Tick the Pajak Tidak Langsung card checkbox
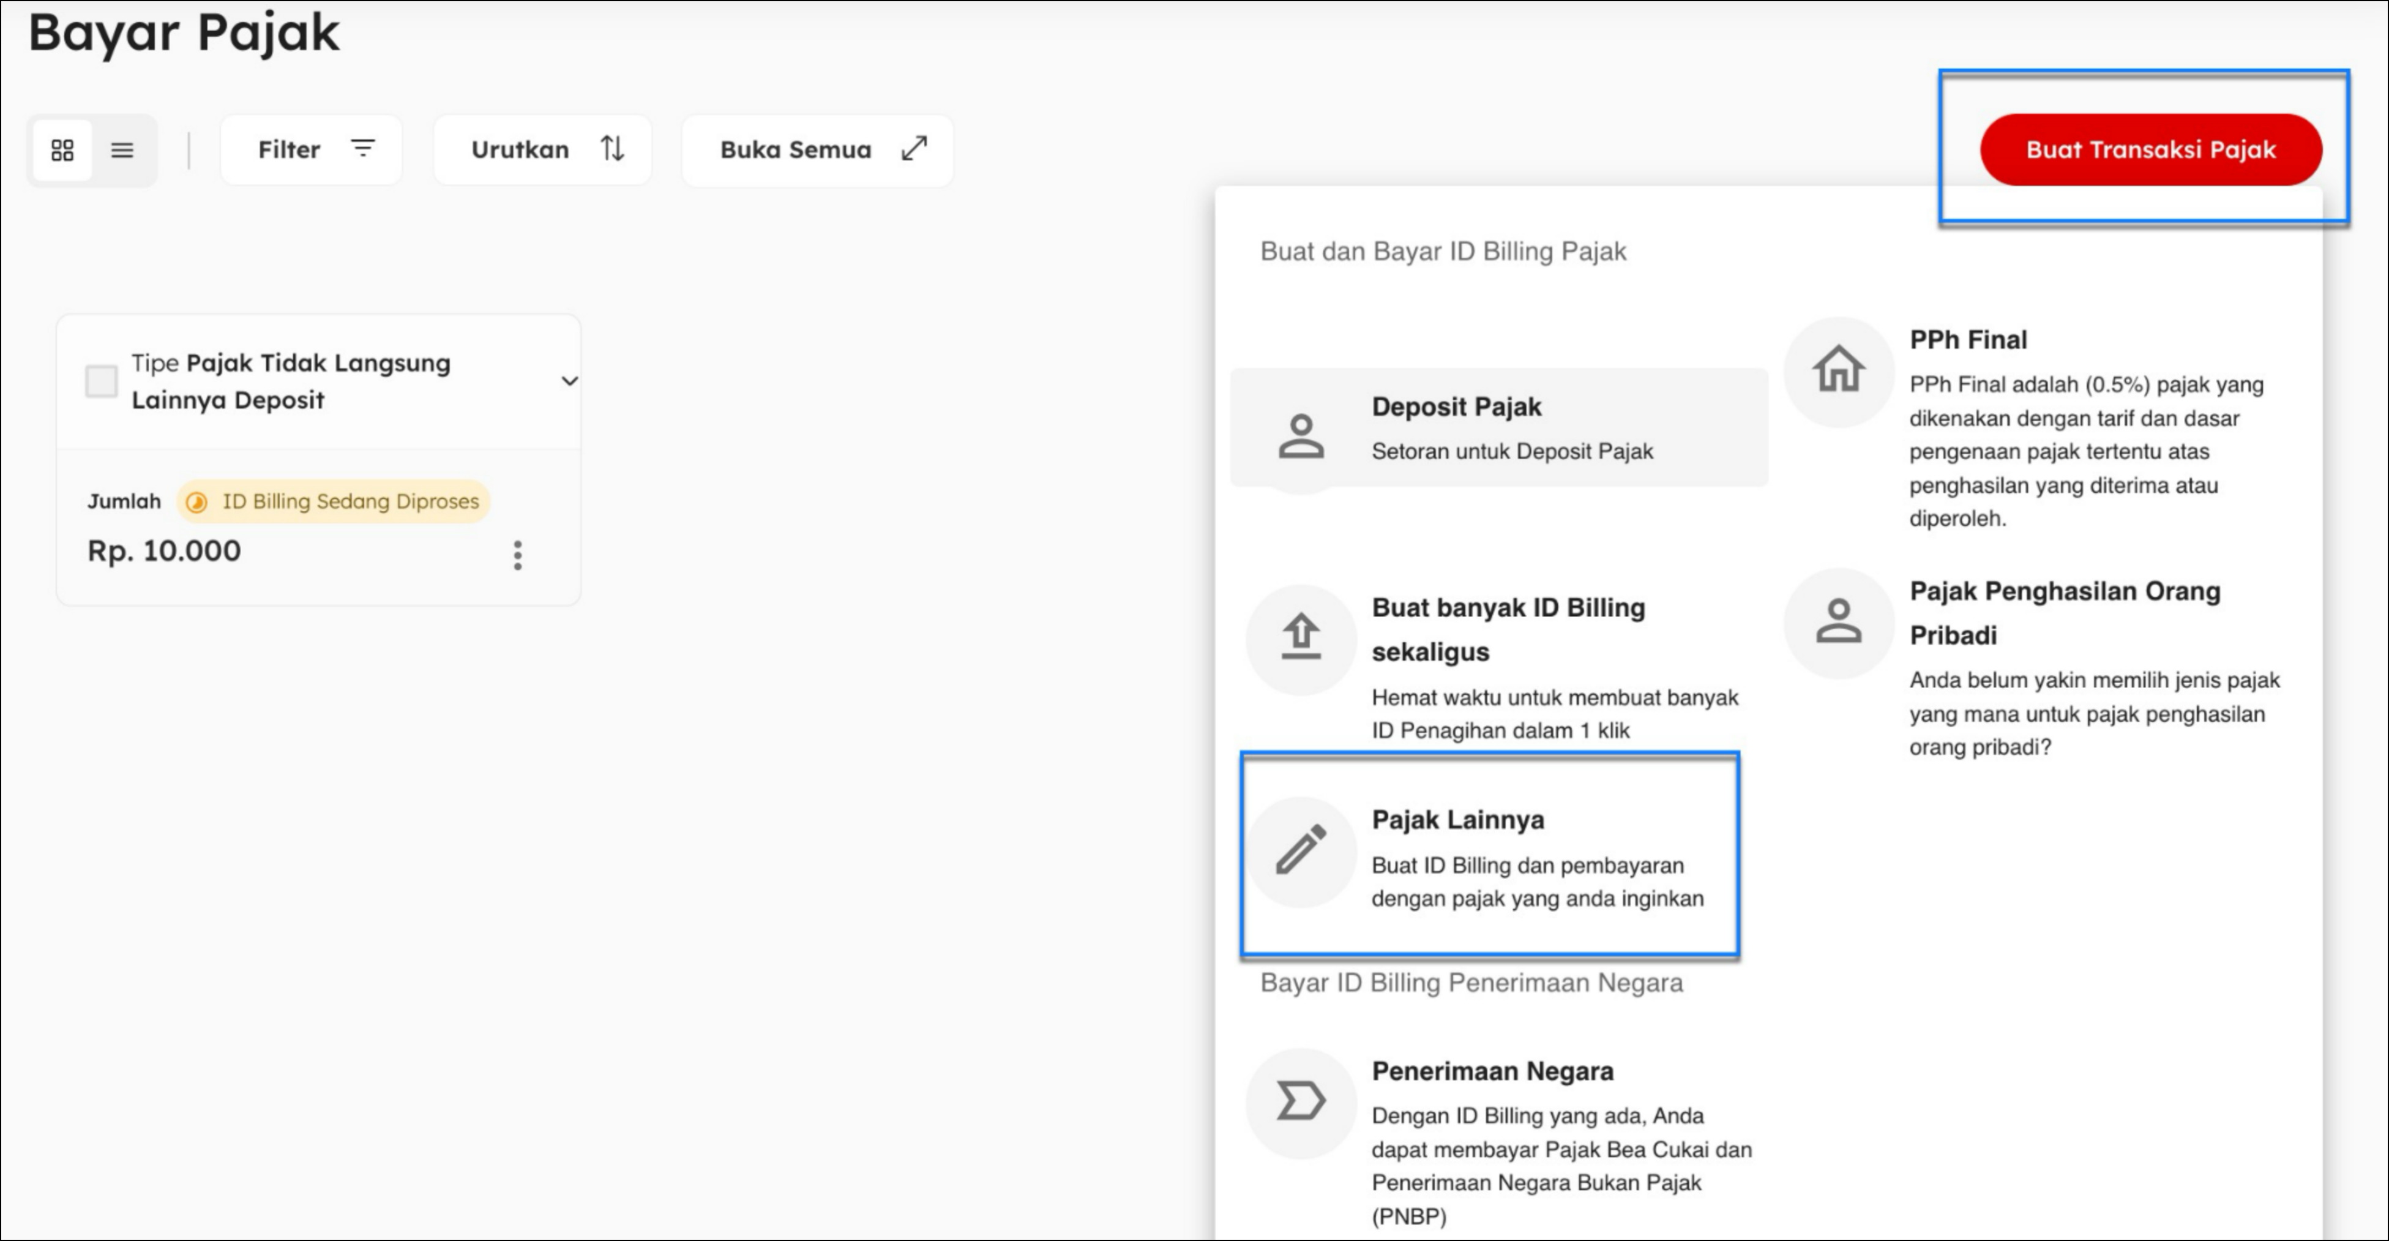 101,381
